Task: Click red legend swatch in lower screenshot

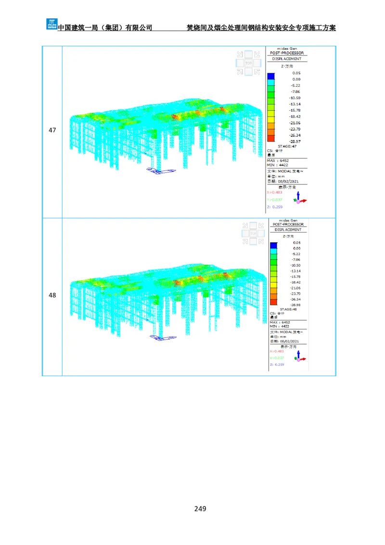Action: pos(273,302)
